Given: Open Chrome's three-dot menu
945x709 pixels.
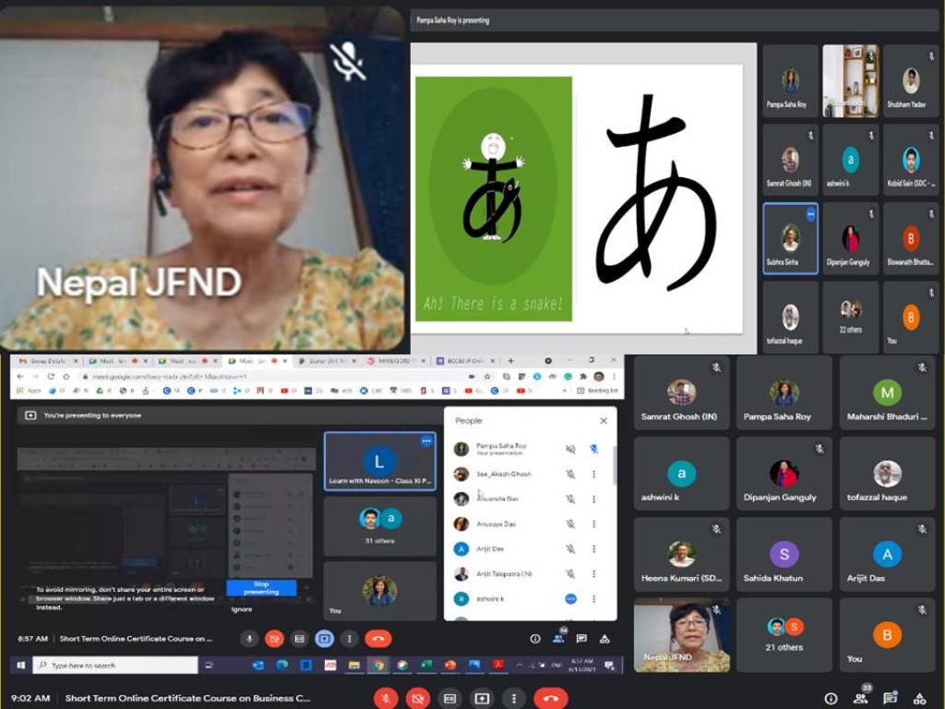Looking at the screenshot, I should click(x=614, y=377).
